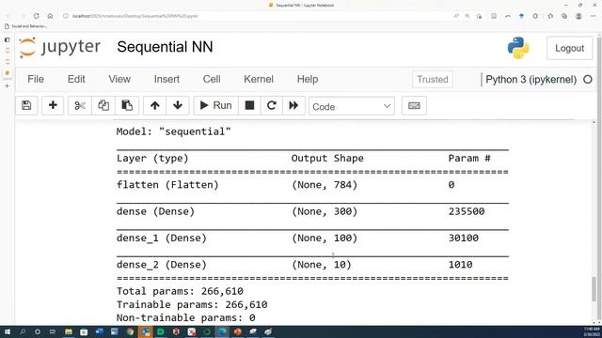This screenshot has height=338, width=602.
Task: Click 'Model: "sequential"' output text
Action: [173, 131]
